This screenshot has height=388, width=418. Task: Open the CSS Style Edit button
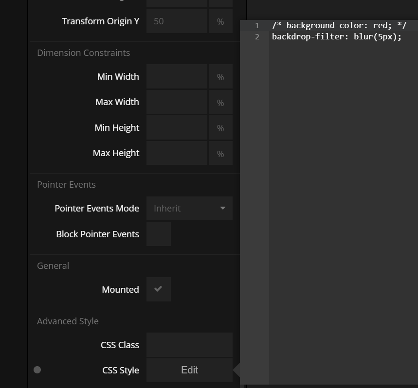click(189, 370)
